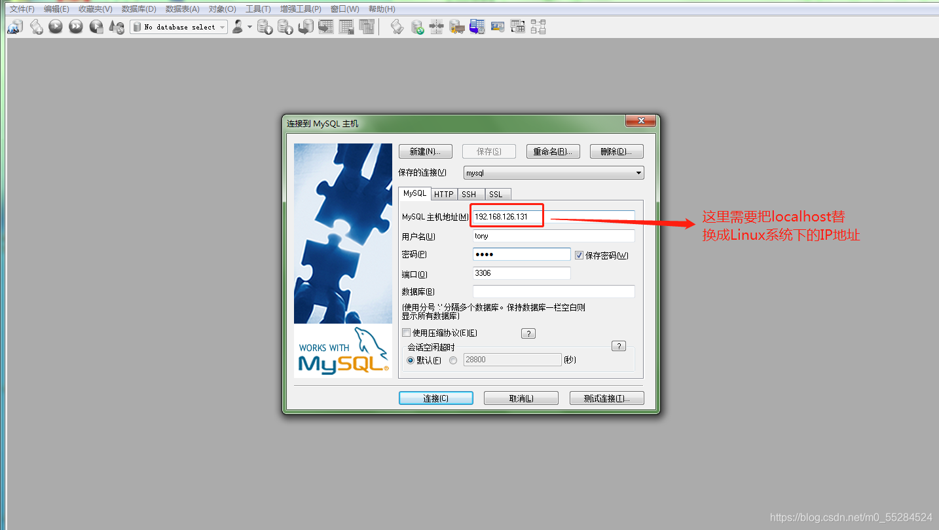Image resolution: width=939 pixels, height=530 pixels.
Task: Click the 删除(D)... button
Action: pos(617,151)
